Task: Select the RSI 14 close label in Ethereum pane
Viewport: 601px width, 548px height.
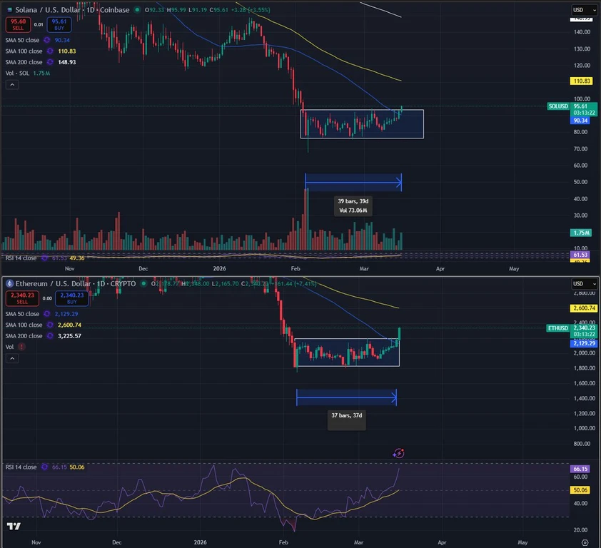Action: pos(21,467)
